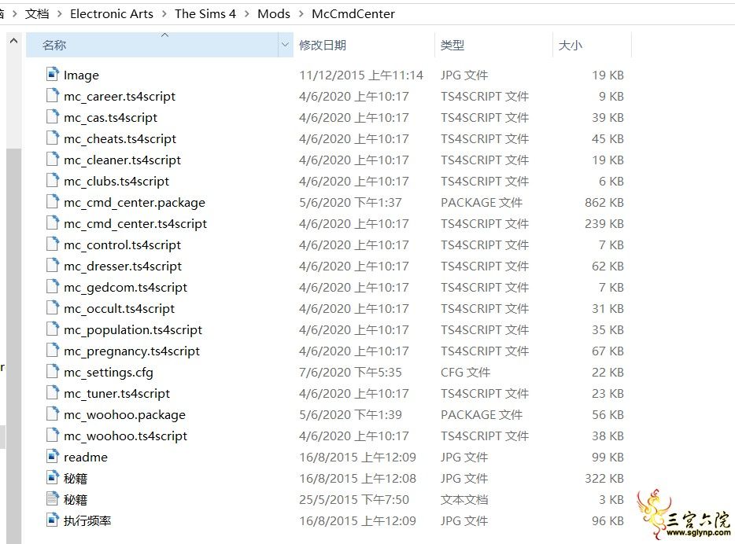Click the navigation pane scroll-up arrow
Viewport: 735px width, 544px height.
coord(13,41)
